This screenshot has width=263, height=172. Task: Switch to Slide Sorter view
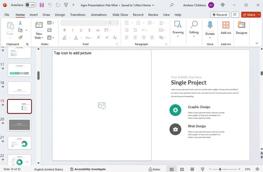click(x=182, y=169)
